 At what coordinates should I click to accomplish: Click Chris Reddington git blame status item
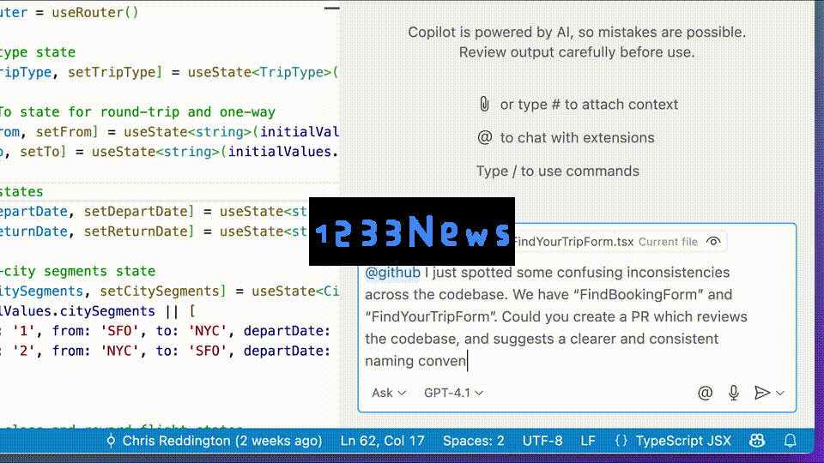point(214,441)
